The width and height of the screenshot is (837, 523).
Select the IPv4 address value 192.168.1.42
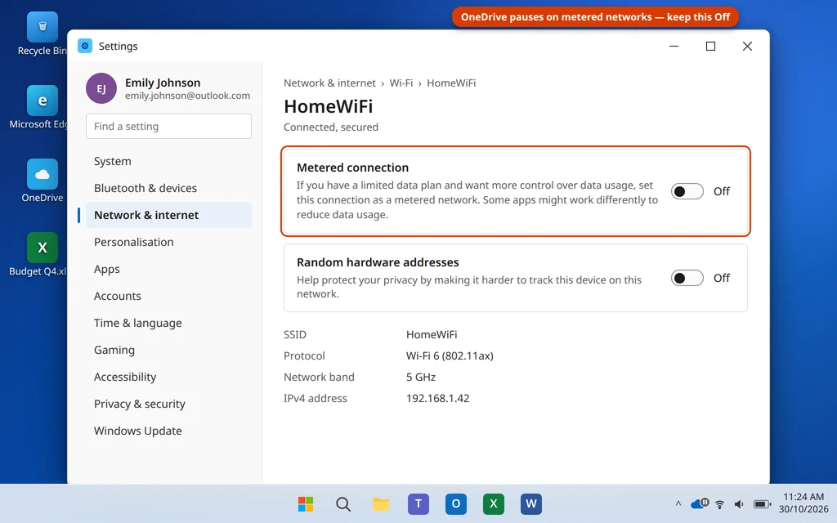point(438,398)
